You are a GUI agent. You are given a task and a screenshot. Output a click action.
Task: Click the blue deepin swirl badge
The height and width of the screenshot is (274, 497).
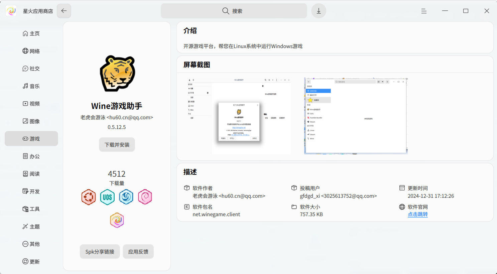126,197
